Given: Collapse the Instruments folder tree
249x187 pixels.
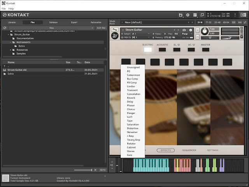Looking at the screenshot, I should 11,42.
